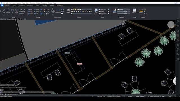Expand the Arc tool dropdown arrow
Viewport: 180px width, 101px height.
tap(12, 14)
